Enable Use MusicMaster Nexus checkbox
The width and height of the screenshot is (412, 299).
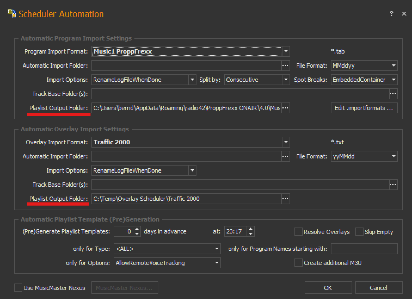point(18,288)
